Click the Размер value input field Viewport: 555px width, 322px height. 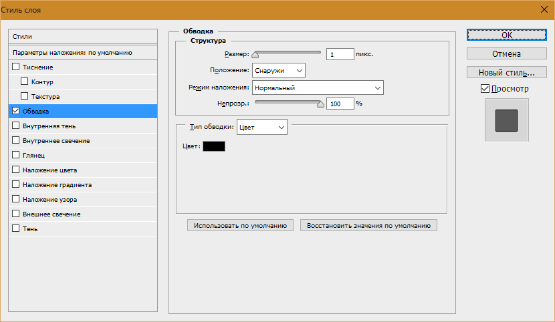340,54
